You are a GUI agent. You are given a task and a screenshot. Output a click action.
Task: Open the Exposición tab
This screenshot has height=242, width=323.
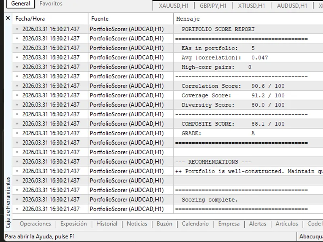pyautogui.click(x=73, y=224)
